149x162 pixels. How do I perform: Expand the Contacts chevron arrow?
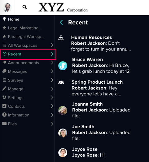[52, 106]
